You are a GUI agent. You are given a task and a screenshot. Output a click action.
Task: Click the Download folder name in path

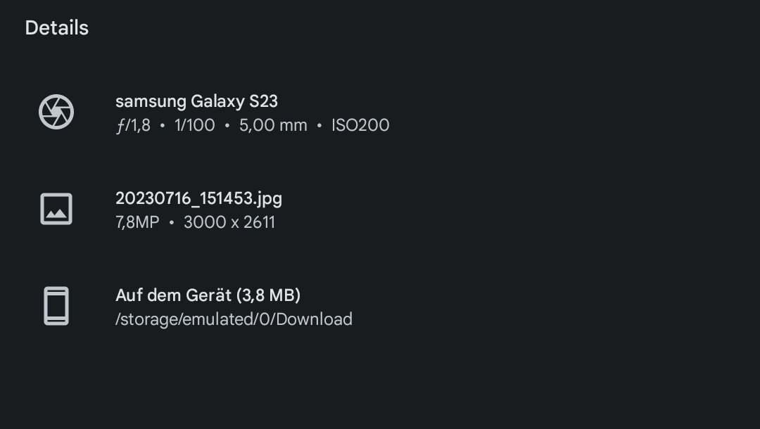point(314,319)
